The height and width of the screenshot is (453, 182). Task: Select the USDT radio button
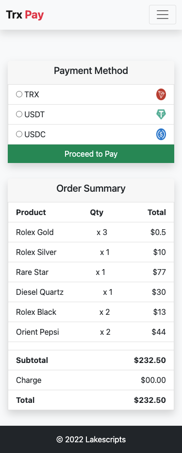coord(19,114)
